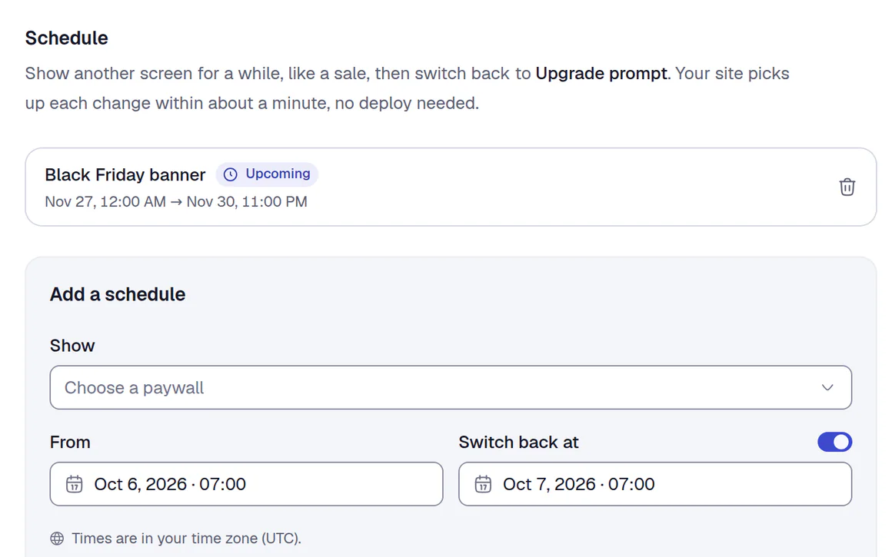Click the From date Oct 6, 2026 field
This screenshot has width=892, height=557.
point(246,484)
